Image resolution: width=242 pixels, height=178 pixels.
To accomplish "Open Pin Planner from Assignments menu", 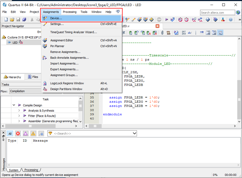I will click(57, 46).
